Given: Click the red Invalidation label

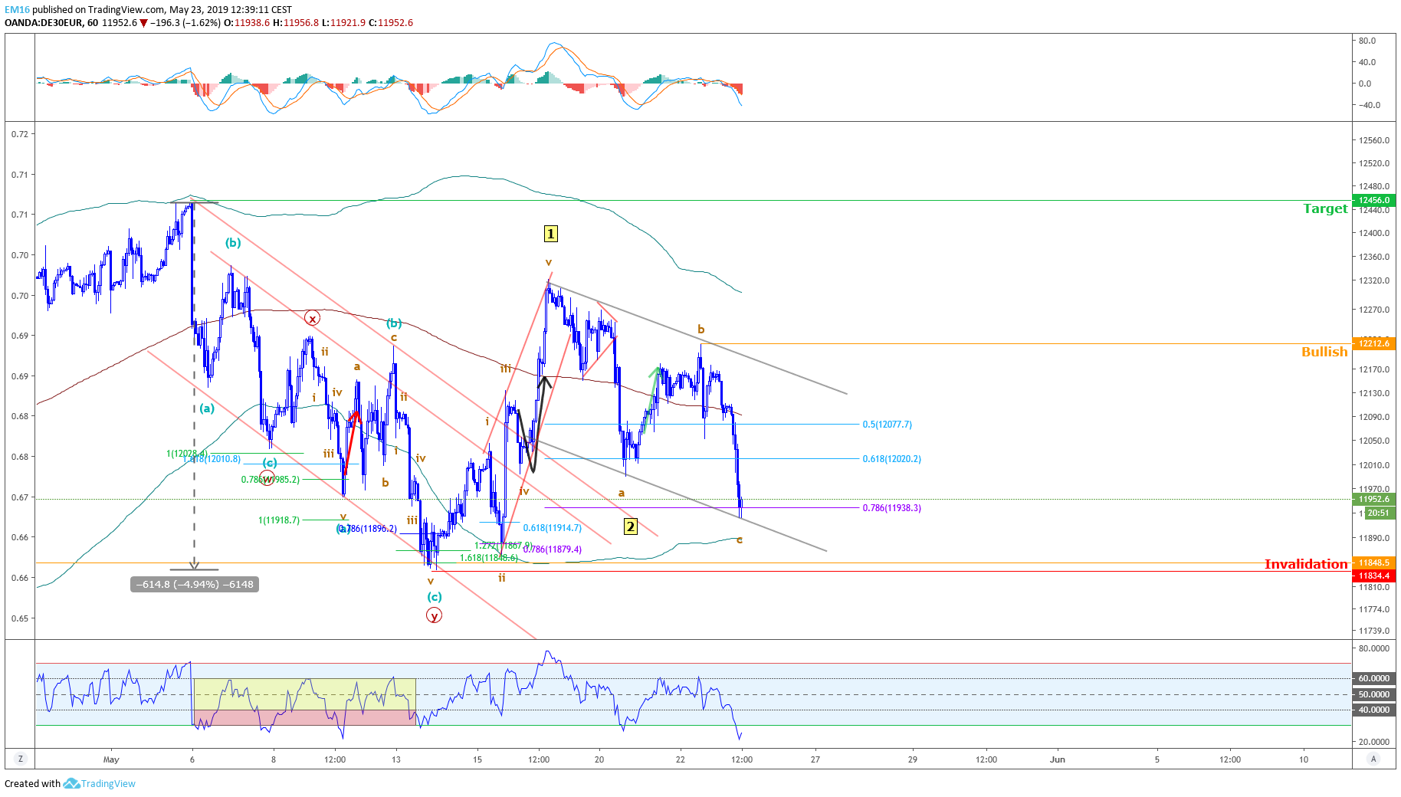Looking at the screenshot, I should (x=1306, y=564).
